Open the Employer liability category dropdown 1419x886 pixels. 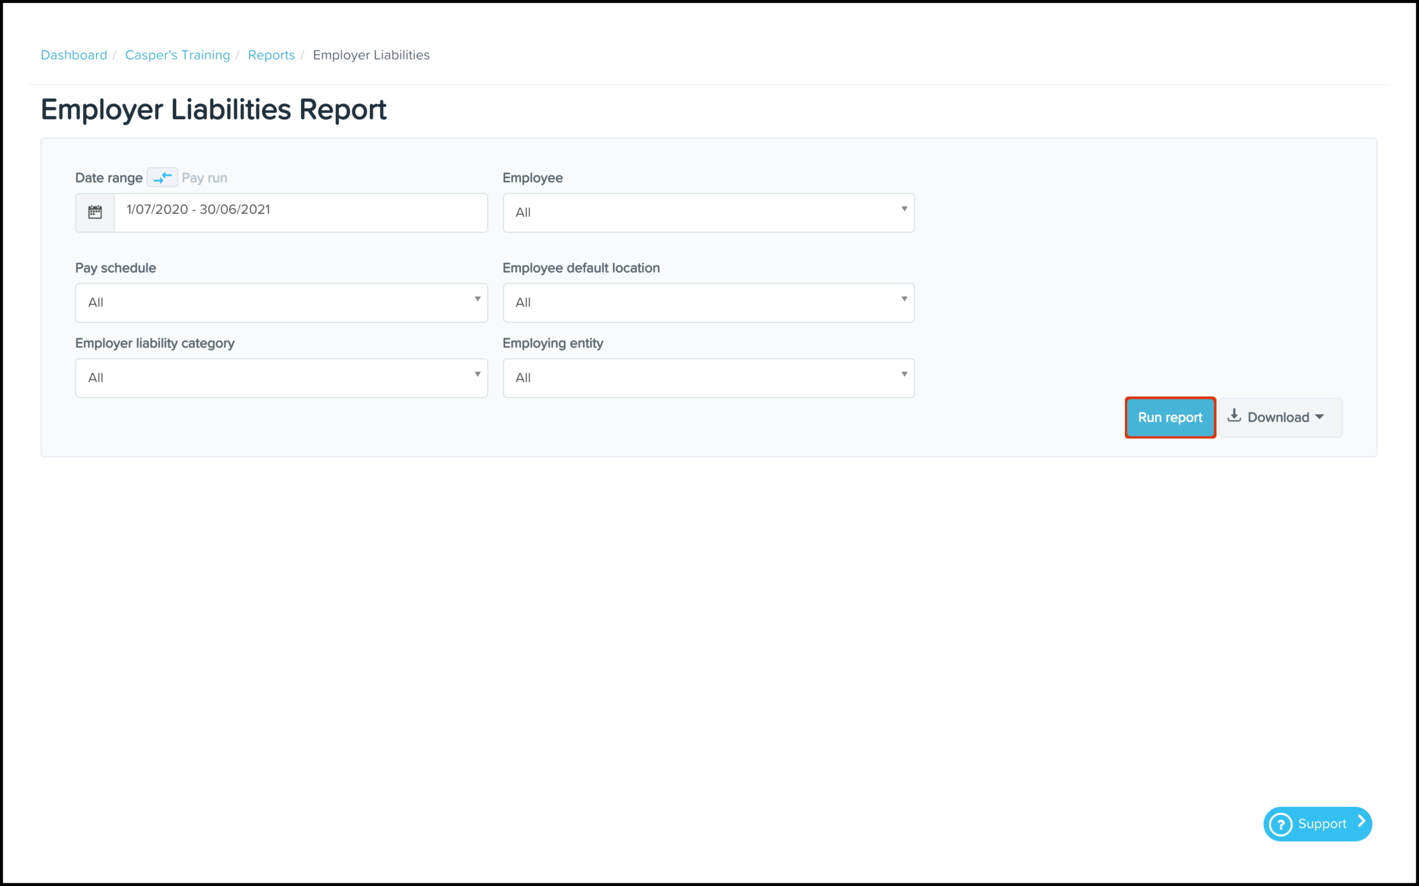point(281,378)
